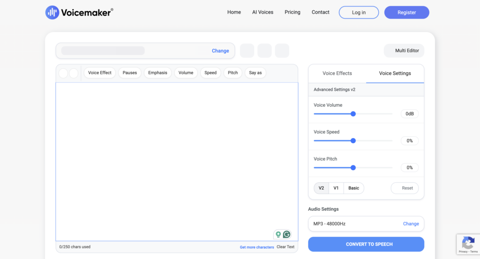
Task: Change the MP3 audio settings
Action: pyautogui.click(x=411, y=224)
